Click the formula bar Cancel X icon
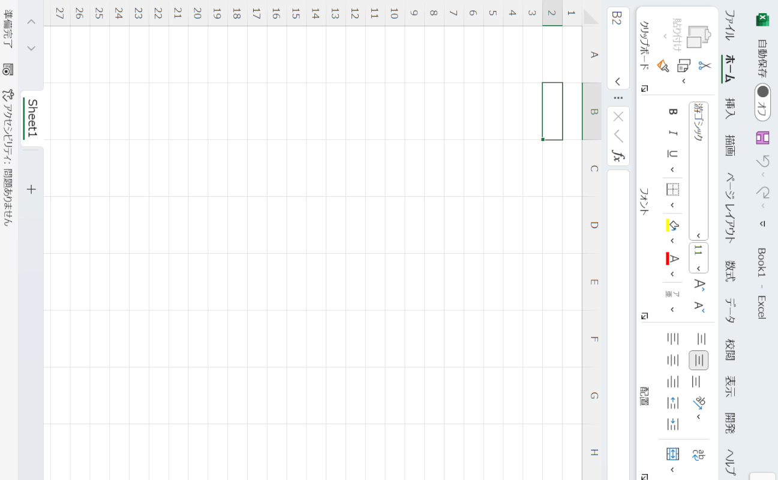The width and height of the screenshot is (778, 480). [618, 116]
